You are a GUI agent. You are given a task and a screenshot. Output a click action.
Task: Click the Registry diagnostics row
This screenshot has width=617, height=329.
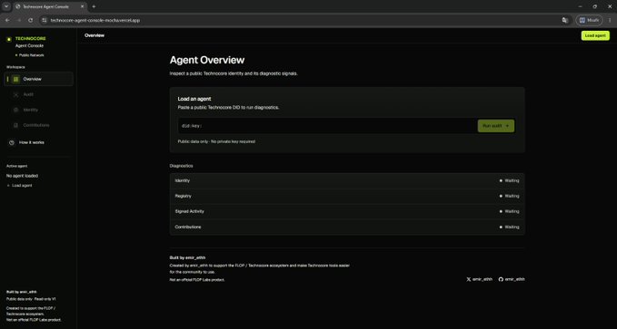click(347, 197)
